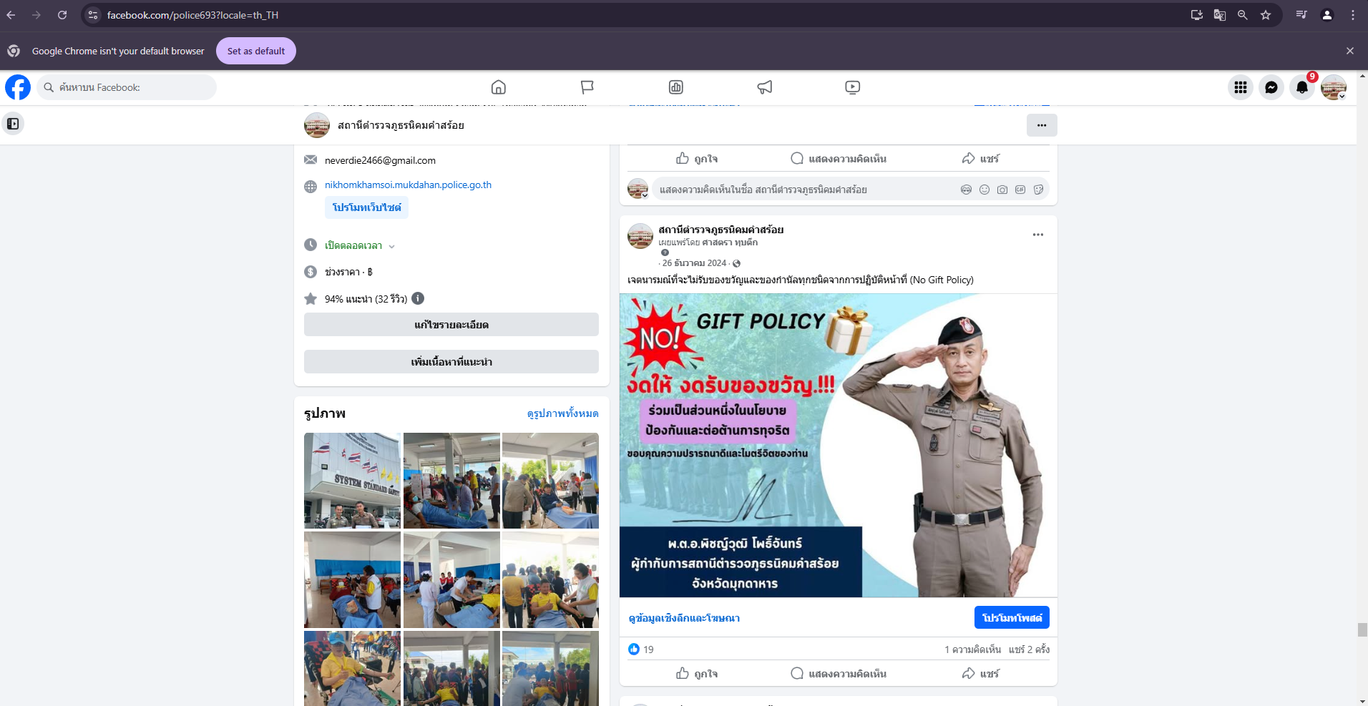The height and width of the screenshot is (706, 1368).
Task: Open the notifications bell
Action: tap(1301, 87)
